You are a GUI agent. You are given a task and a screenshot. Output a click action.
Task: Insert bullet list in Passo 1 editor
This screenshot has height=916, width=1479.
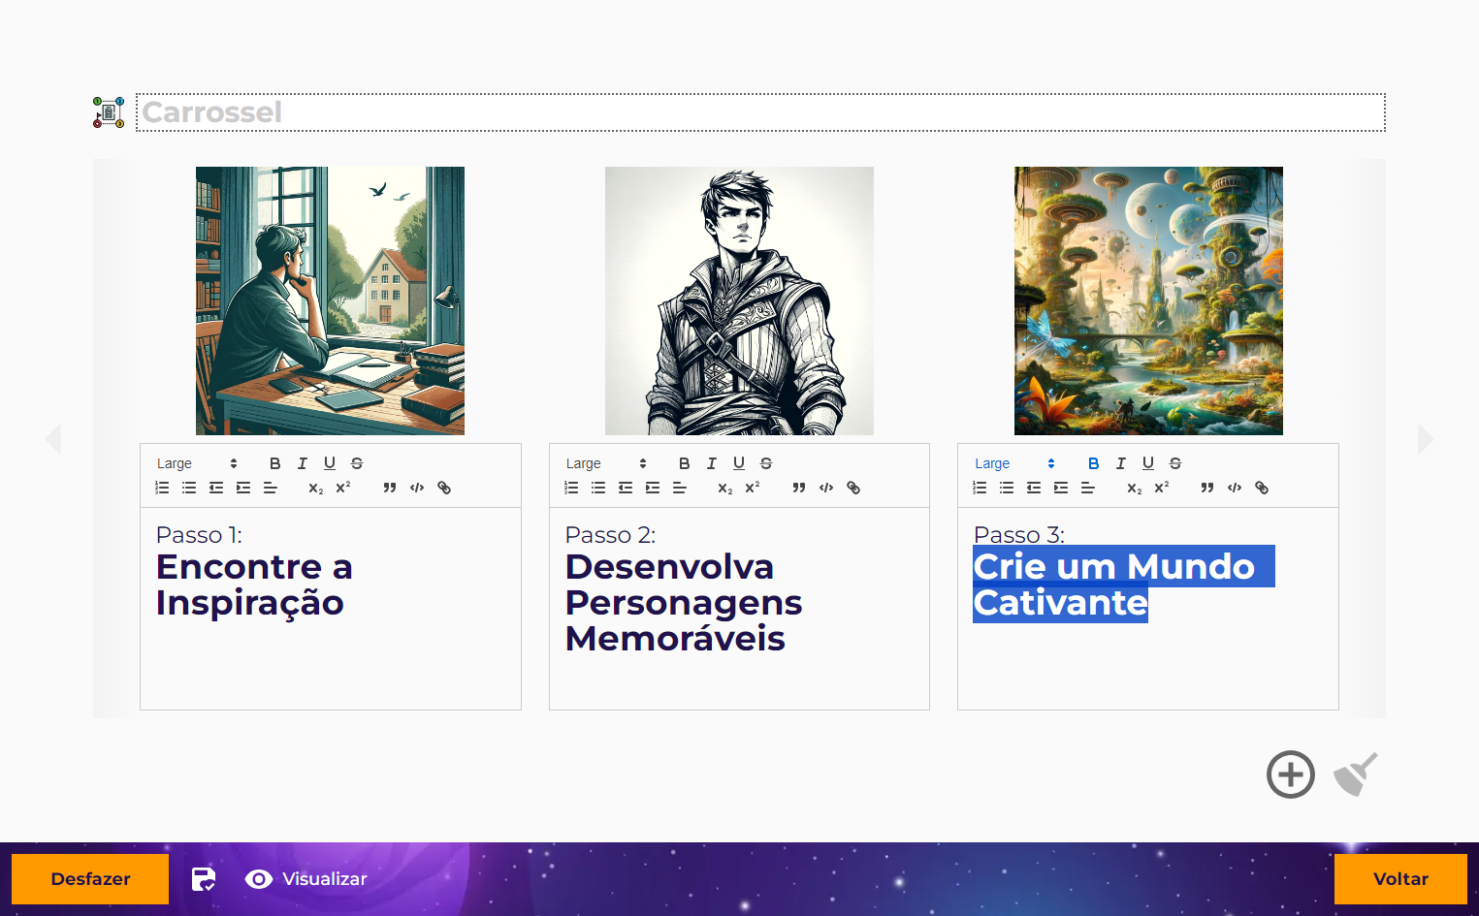point(189,488)
